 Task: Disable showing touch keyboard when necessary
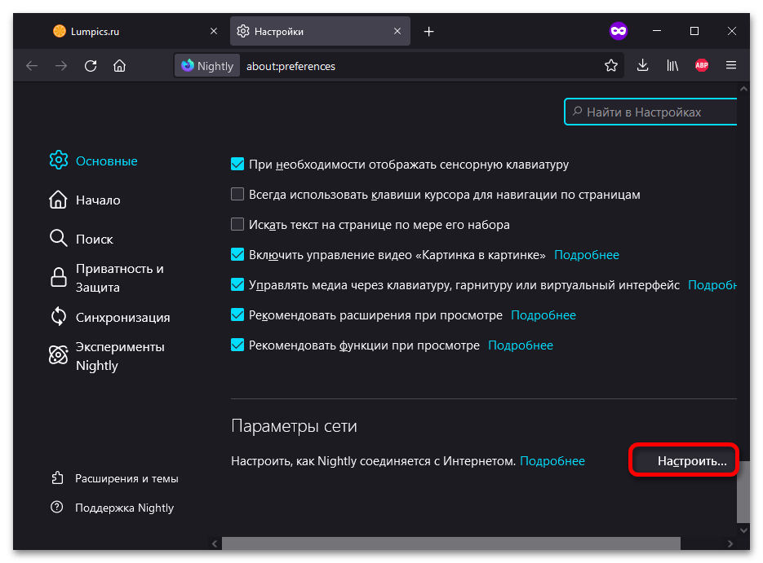coord(237,165)
